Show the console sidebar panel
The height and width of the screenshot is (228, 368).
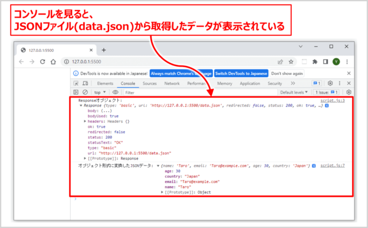76,92
